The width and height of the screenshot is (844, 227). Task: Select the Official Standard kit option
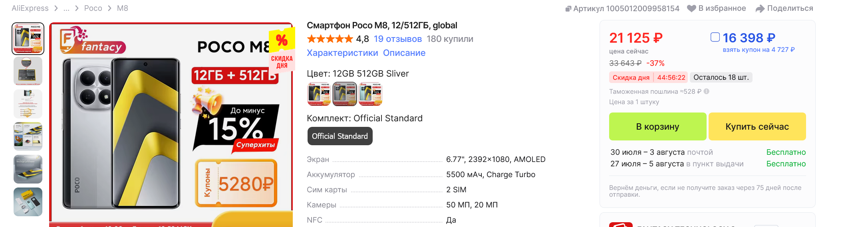[x=340, y=136]
